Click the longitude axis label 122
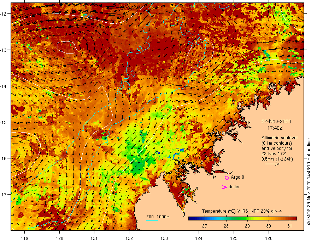This screenshot has height=241, width=311. tap(129, 238)
